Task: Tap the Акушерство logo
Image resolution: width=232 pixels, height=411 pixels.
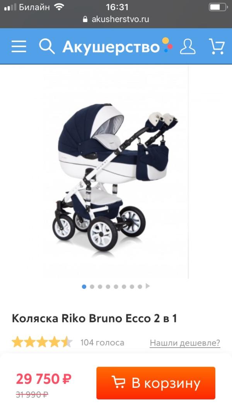Action: click(118, 46)
